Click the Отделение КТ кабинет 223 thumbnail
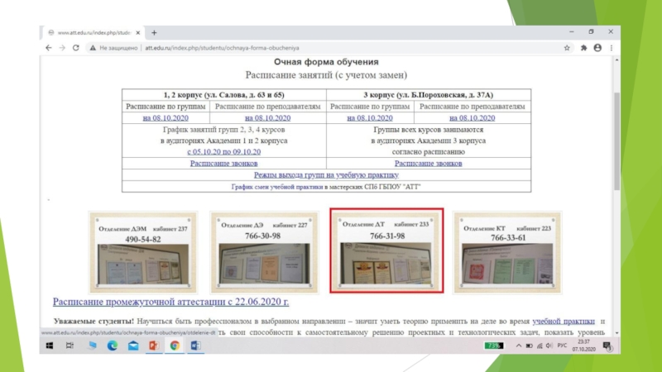 coord(509,250)
